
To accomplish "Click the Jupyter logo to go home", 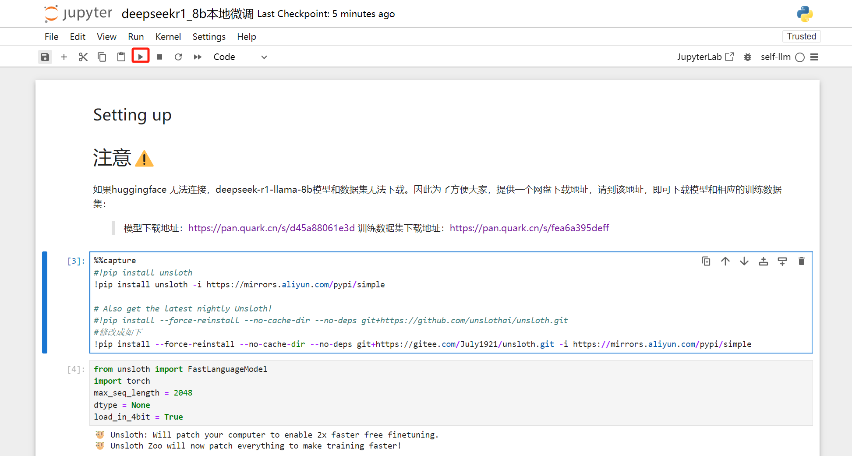I will [78, 14].
